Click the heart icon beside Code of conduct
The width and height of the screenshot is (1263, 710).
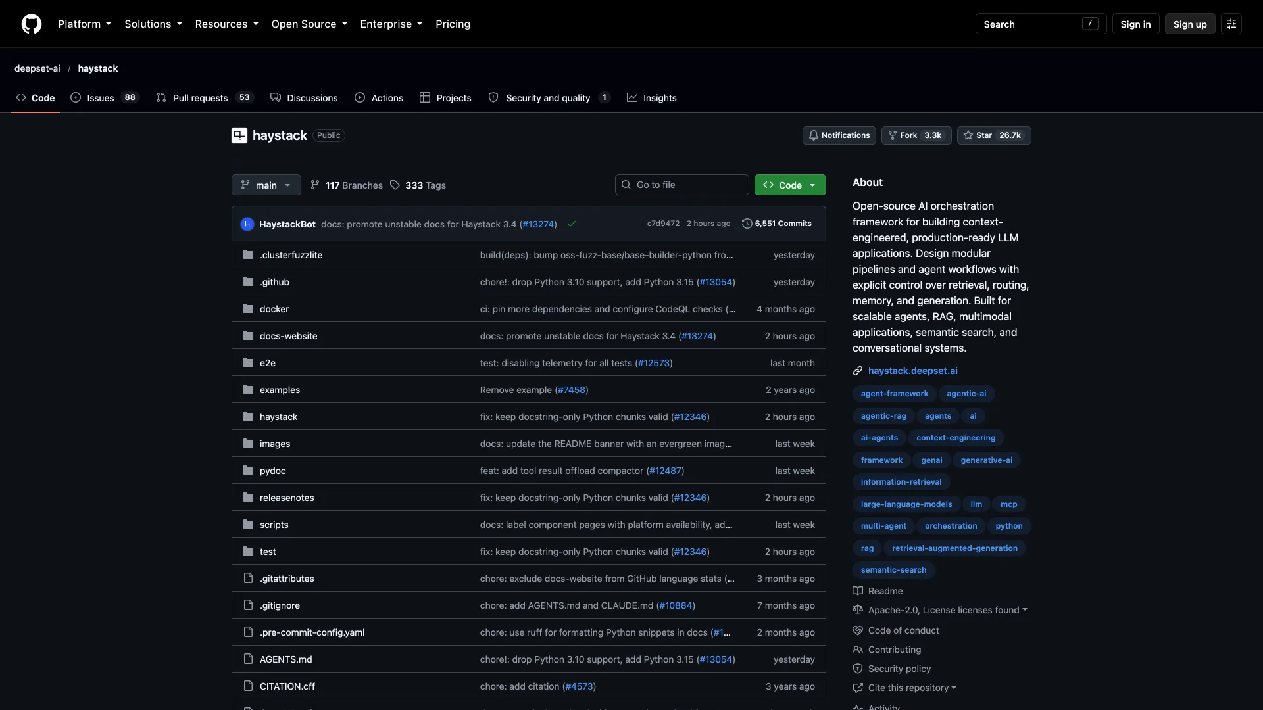pos(858,630)
